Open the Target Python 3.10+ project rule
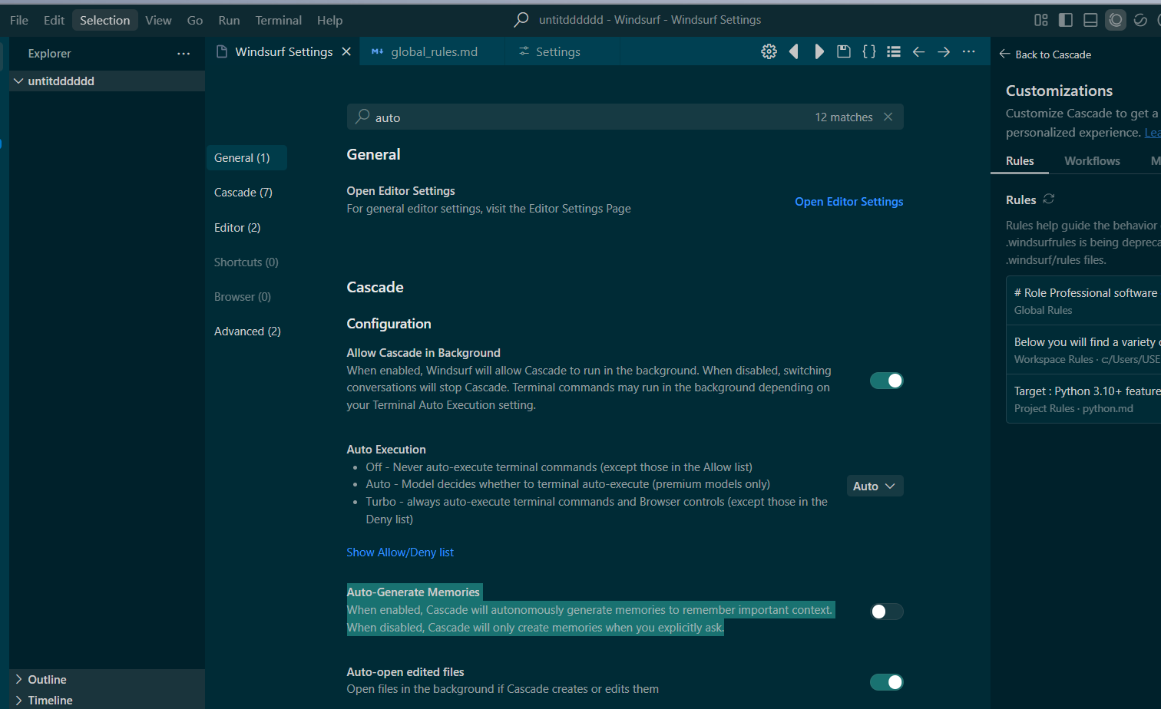This screenshot has height=709, width=1161. pos(1083,399)
